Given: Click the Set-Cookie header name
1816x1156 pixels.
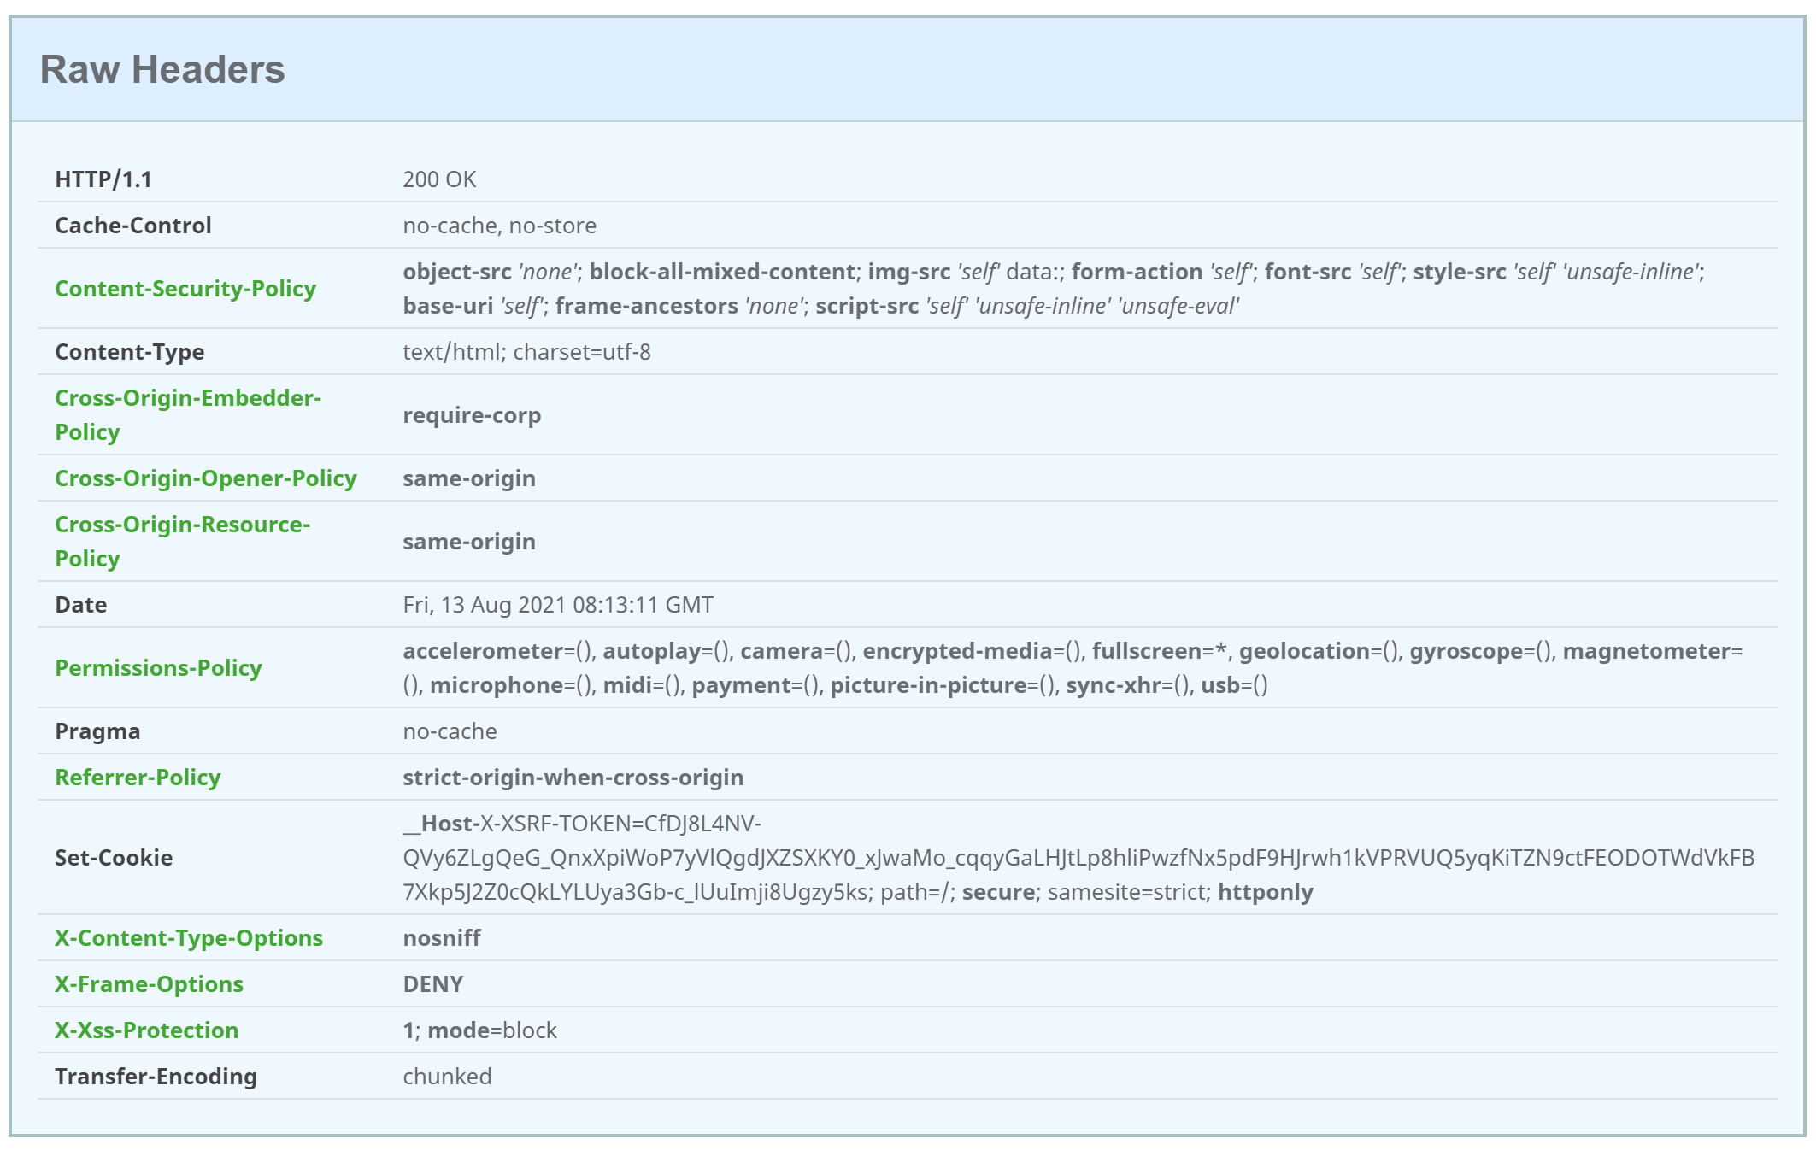Looking at the screenshot, I should [x=114, y=858].
